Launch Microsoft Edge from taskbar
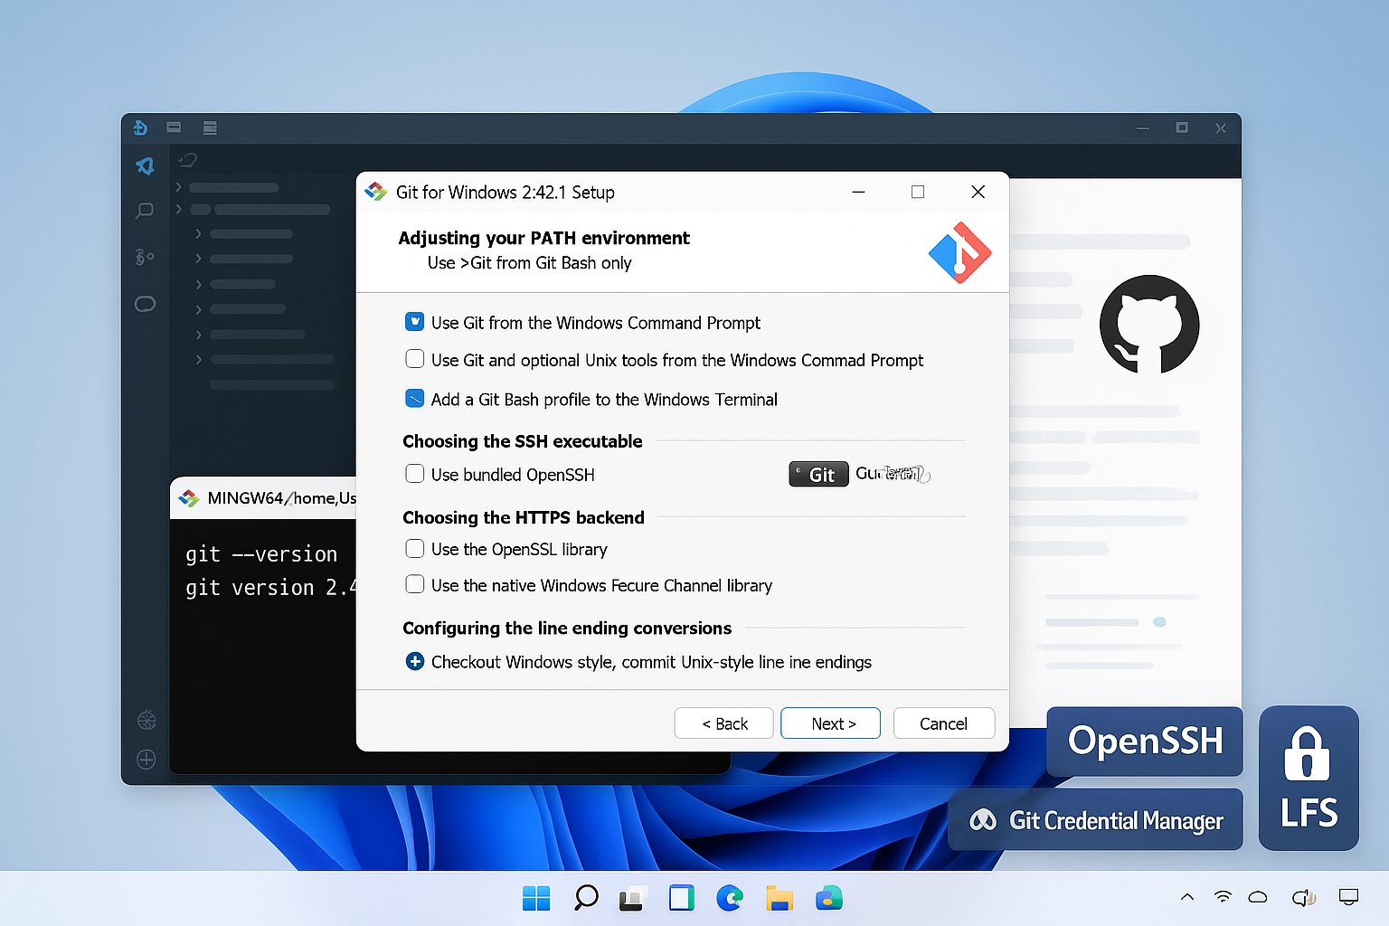1389x926 pixels. coord(730,898)
